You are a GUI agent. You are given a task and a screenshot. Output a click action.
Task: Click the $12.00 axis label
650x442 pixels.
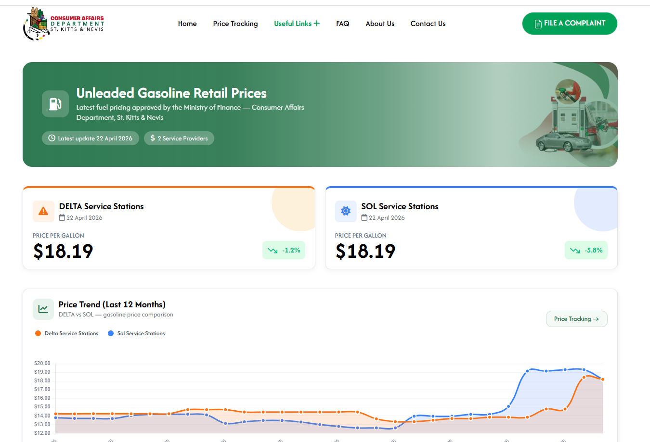[42, 433]
